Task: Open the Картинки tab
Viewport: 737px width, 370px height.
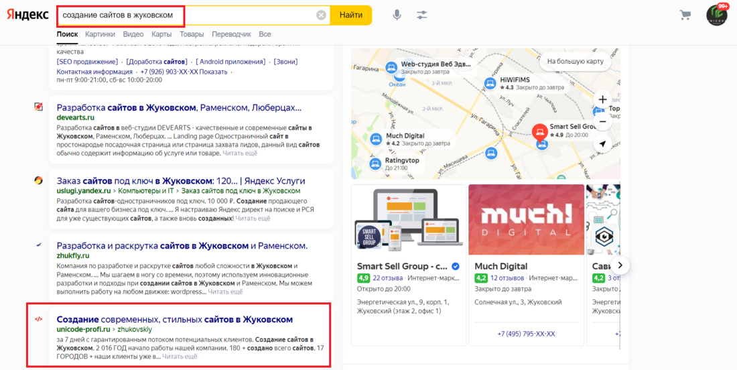Action: 100,34
